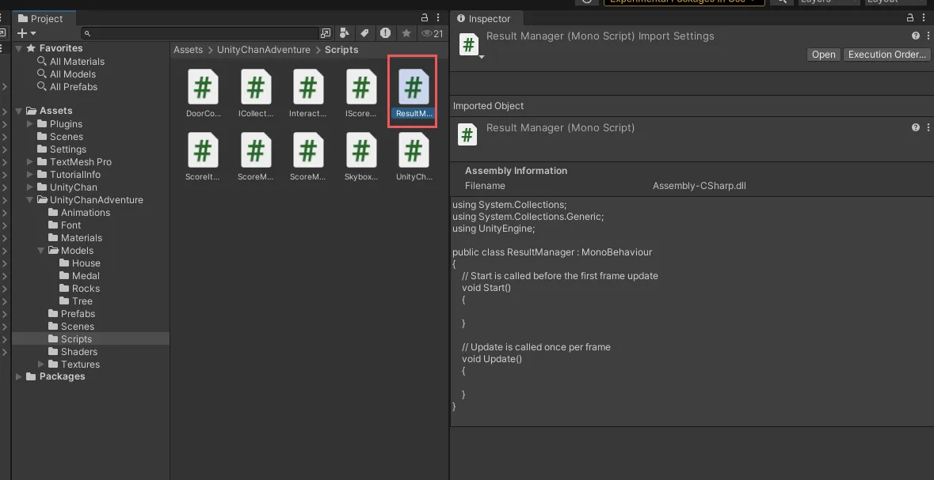
Task: Collapse the Models folder in the tree
Action: coord(41,251)
